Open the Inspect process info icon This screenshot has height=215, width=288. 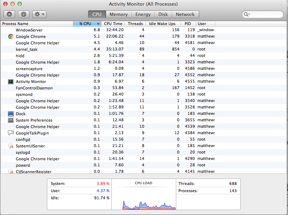tap(24, 14)
